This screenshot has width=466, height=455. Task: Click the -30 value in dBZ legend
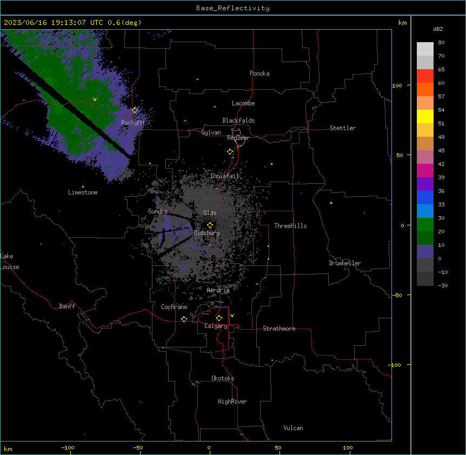click(443, 286)
